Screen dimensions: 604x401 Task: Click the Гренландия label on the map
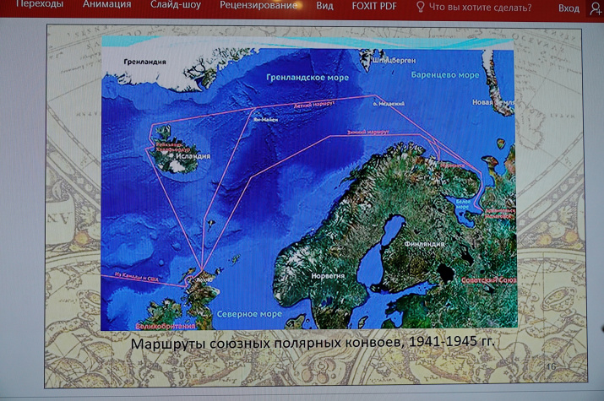[144, 62]
